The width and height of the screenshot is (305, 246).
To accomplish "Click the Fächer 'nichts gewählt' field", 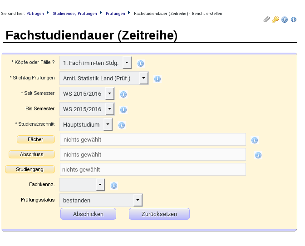I will (x=153, y=139).
